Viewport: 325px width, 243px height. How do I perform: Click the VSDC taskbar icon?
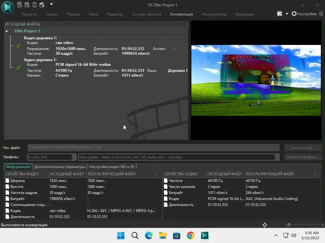(x=205, y=235)
